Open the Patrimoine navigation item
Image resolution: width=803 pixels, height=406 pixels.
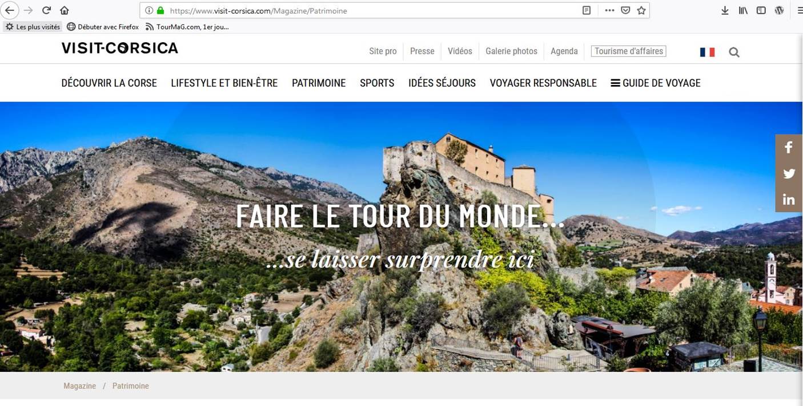319,83
